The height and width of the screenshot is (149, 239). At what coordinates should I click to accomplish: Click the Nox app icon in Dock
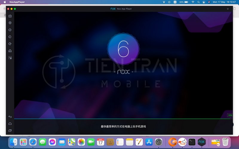(202, 142)
